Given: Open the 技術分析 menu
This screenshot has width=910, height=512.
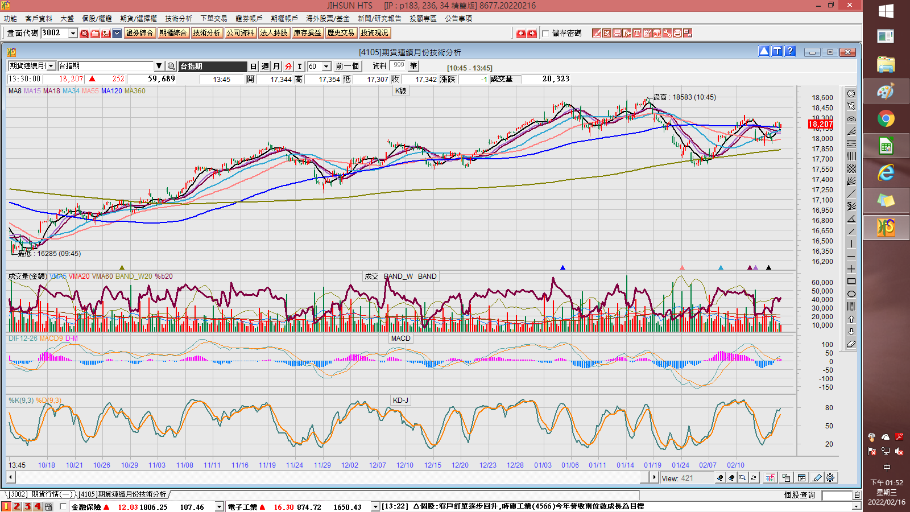Looking at the screenshot, I should [x=179, y=19].
